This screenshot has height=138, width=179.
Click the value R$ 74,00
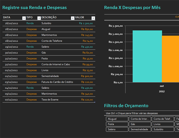[88, 41]
